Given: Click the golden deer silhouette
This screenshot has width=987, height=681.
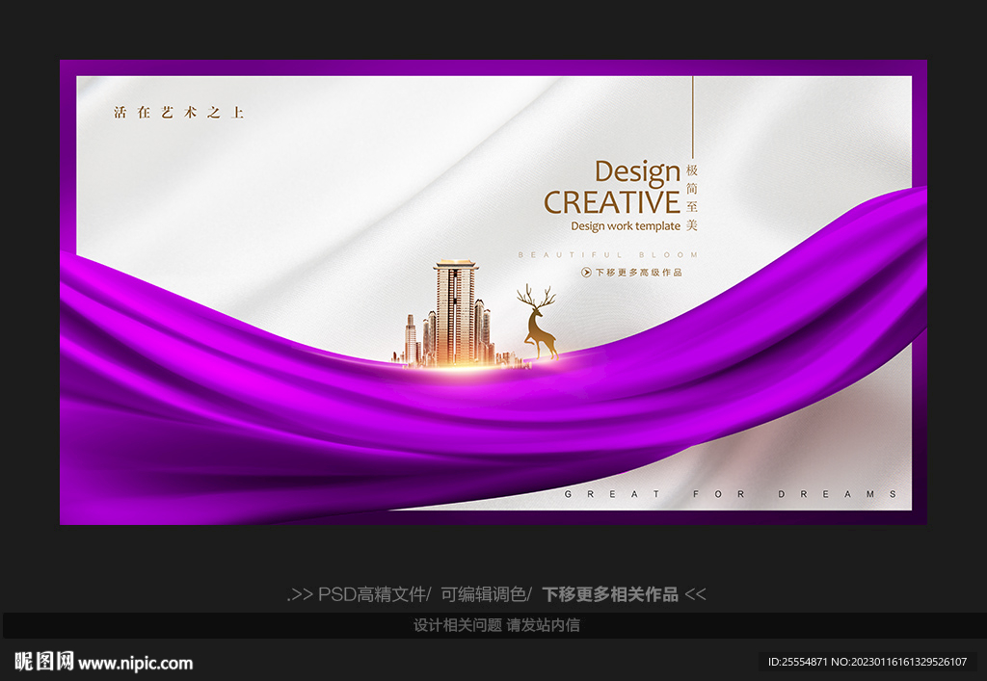Looking at the screenshot, I should click(538, 322).
